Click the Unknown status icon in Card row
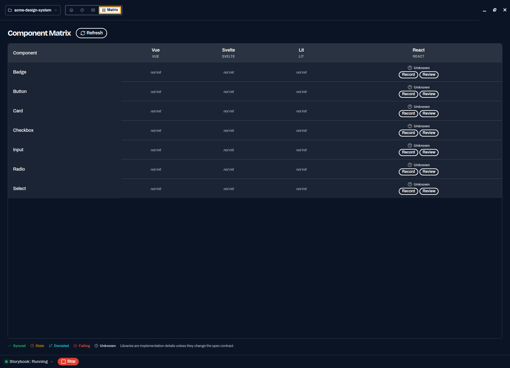 (410, 107)
